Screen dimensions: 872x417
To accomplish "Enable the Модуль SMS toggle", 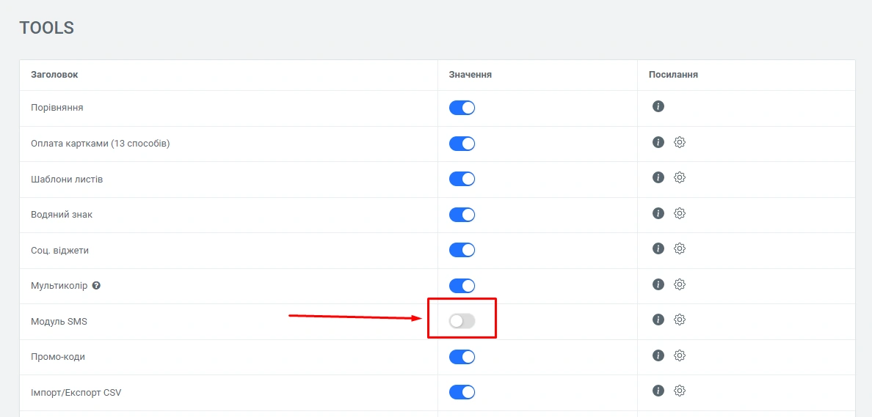I will (462, 320).
